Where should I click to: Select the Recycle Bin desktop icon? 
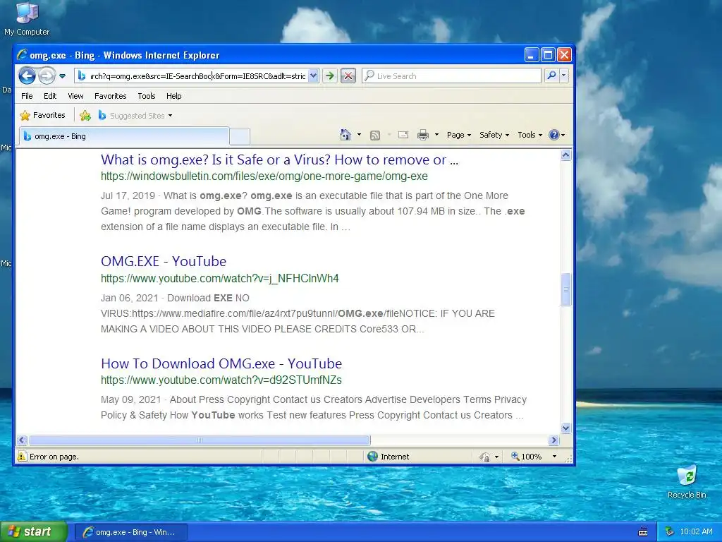click(x=687, y=482)
